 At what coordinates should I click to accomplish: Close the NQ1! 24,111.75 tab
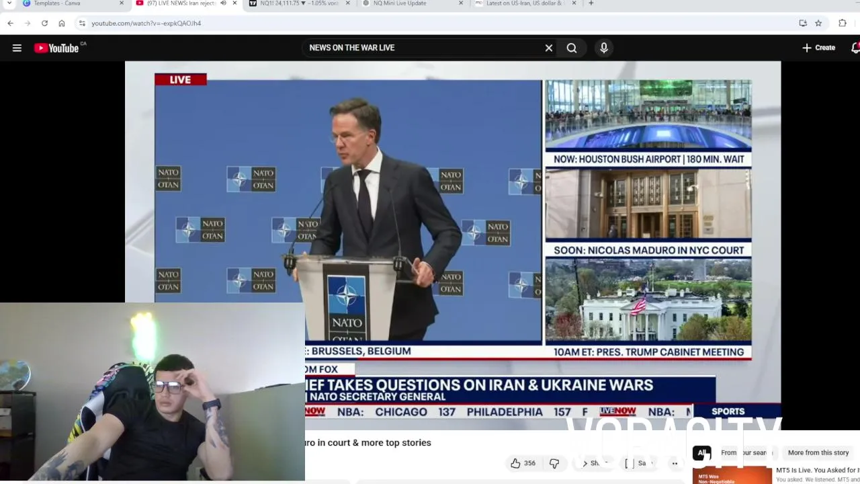pos(348,3)
